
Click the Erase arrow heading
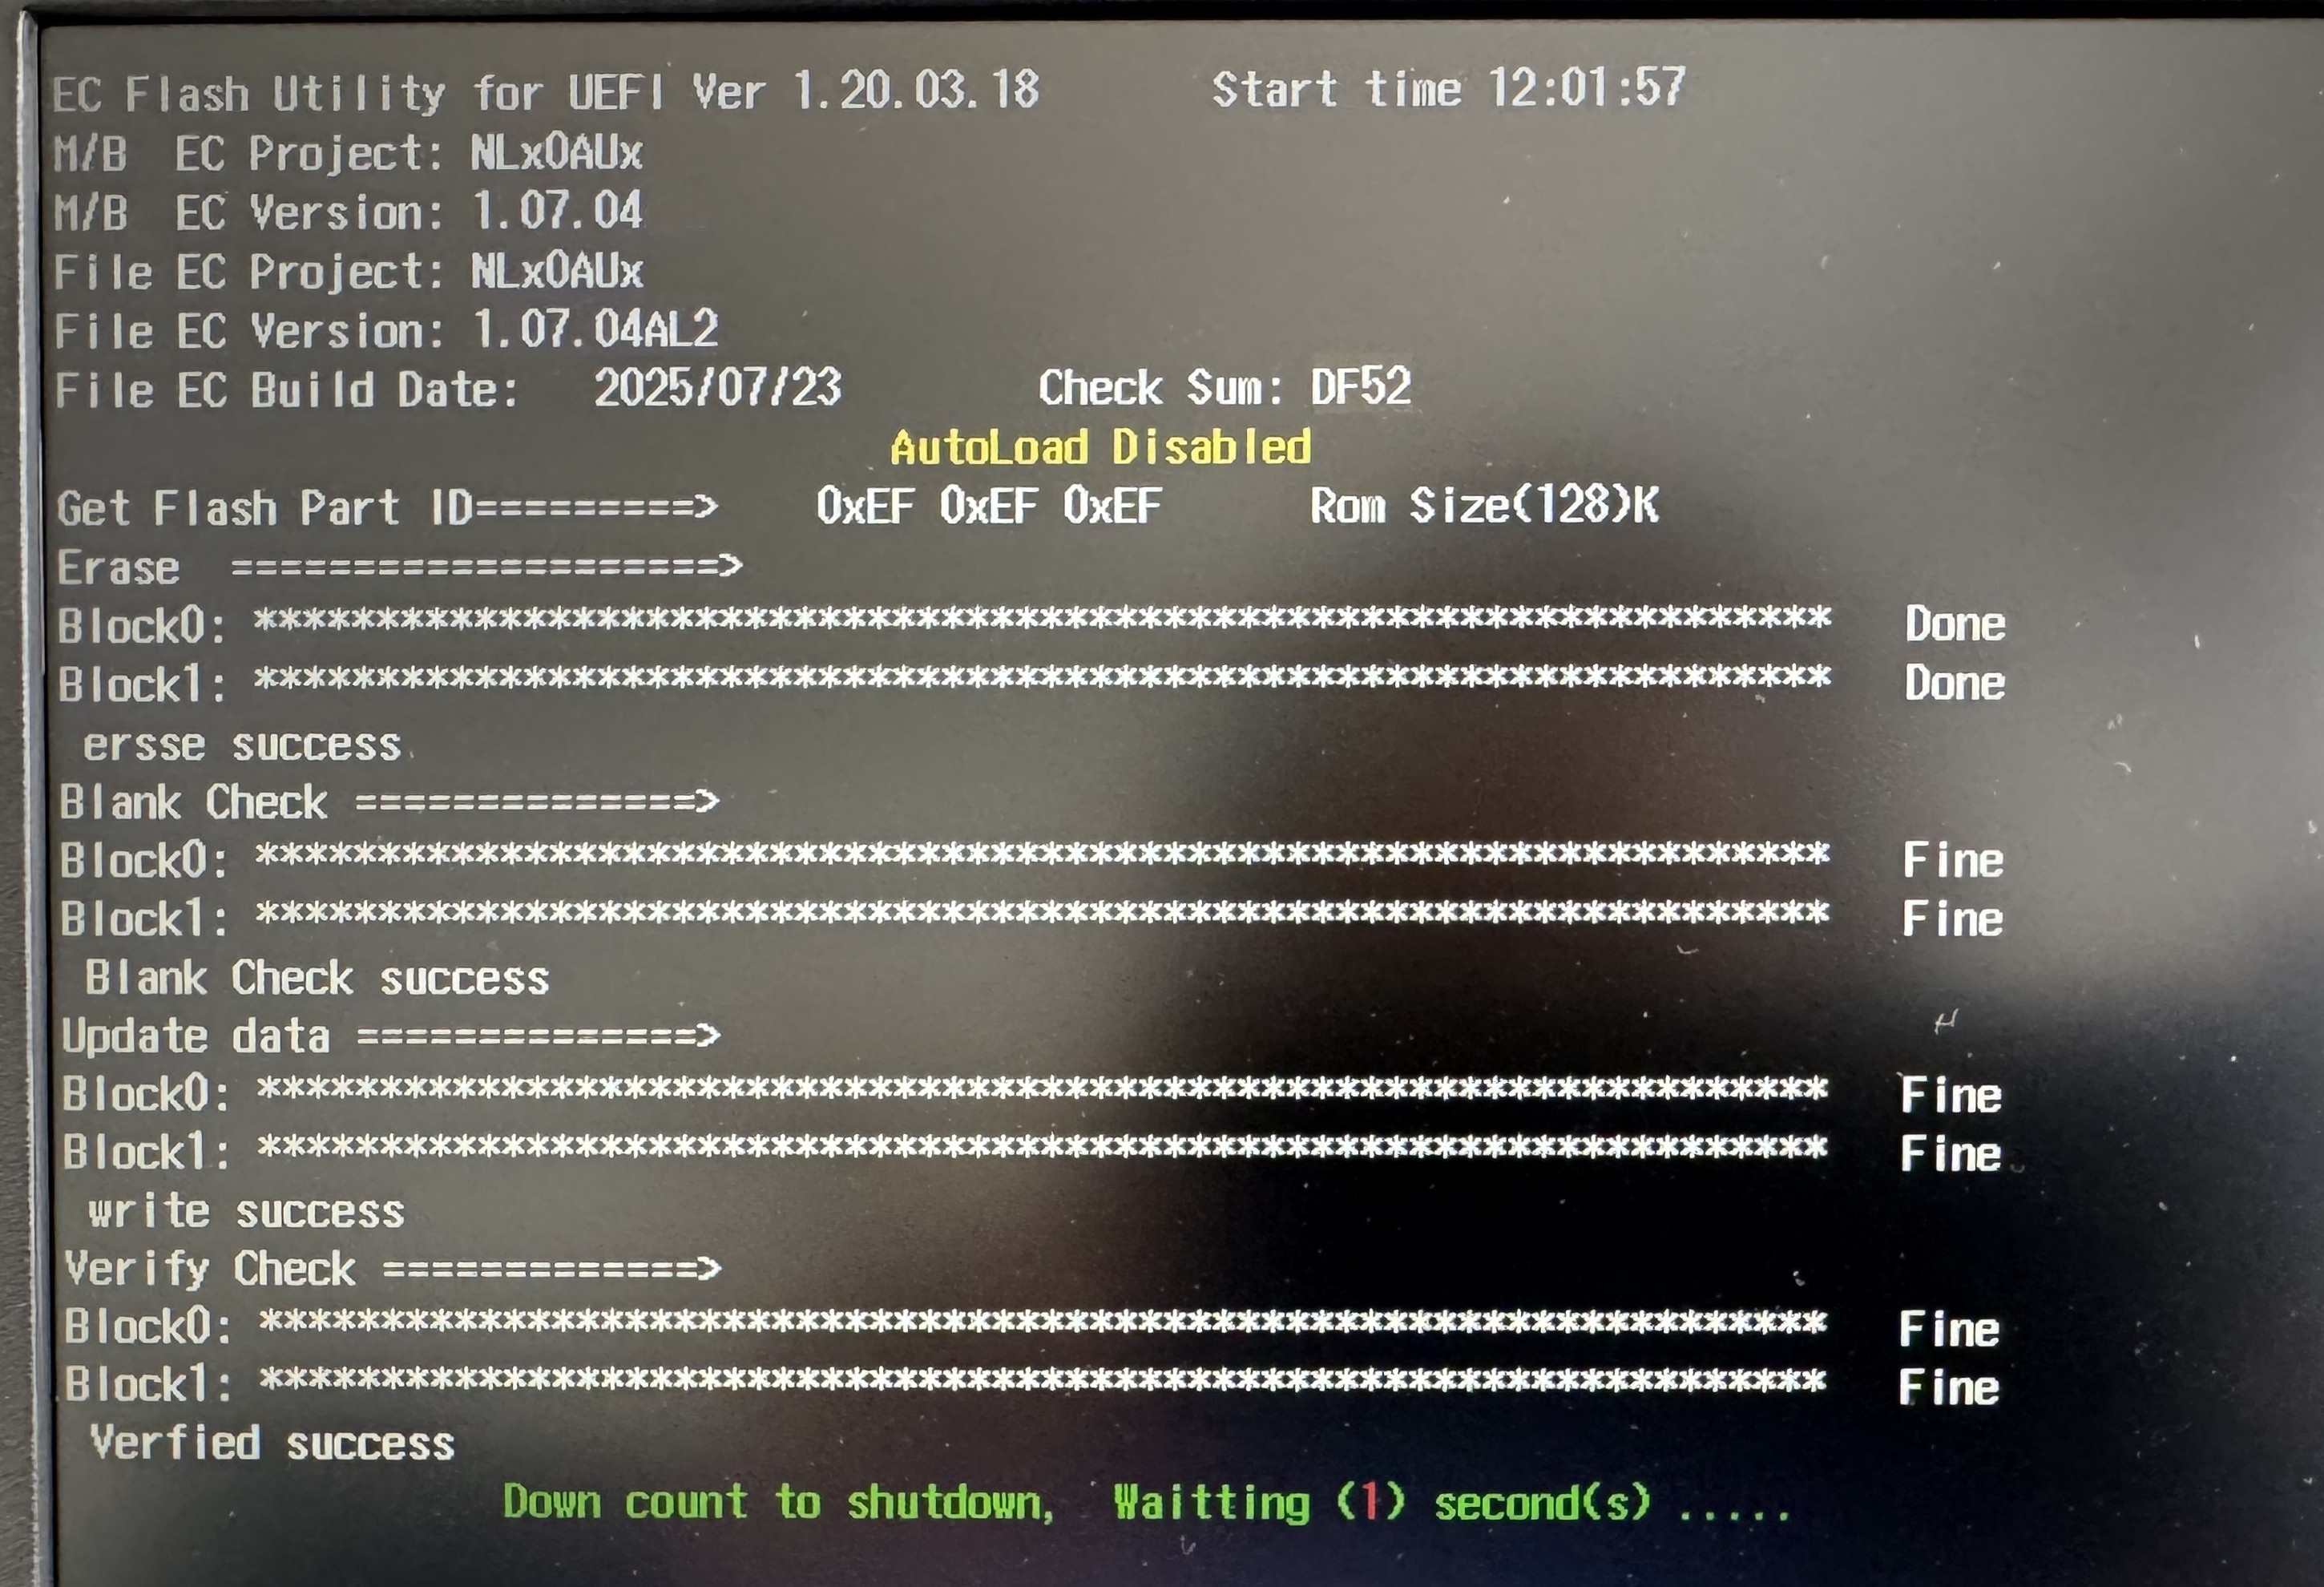[x=399, y=568]
